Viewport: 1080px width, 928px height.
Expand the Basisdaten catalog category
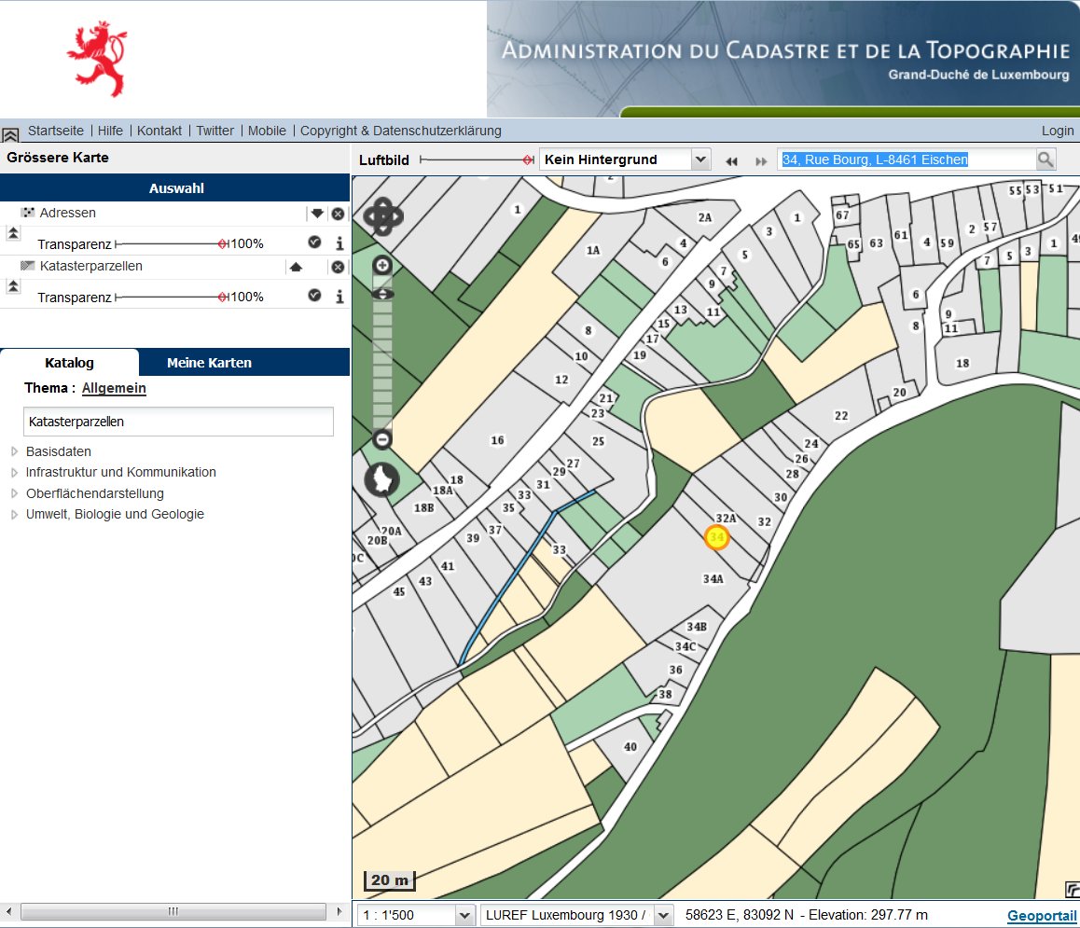[14, 451]
